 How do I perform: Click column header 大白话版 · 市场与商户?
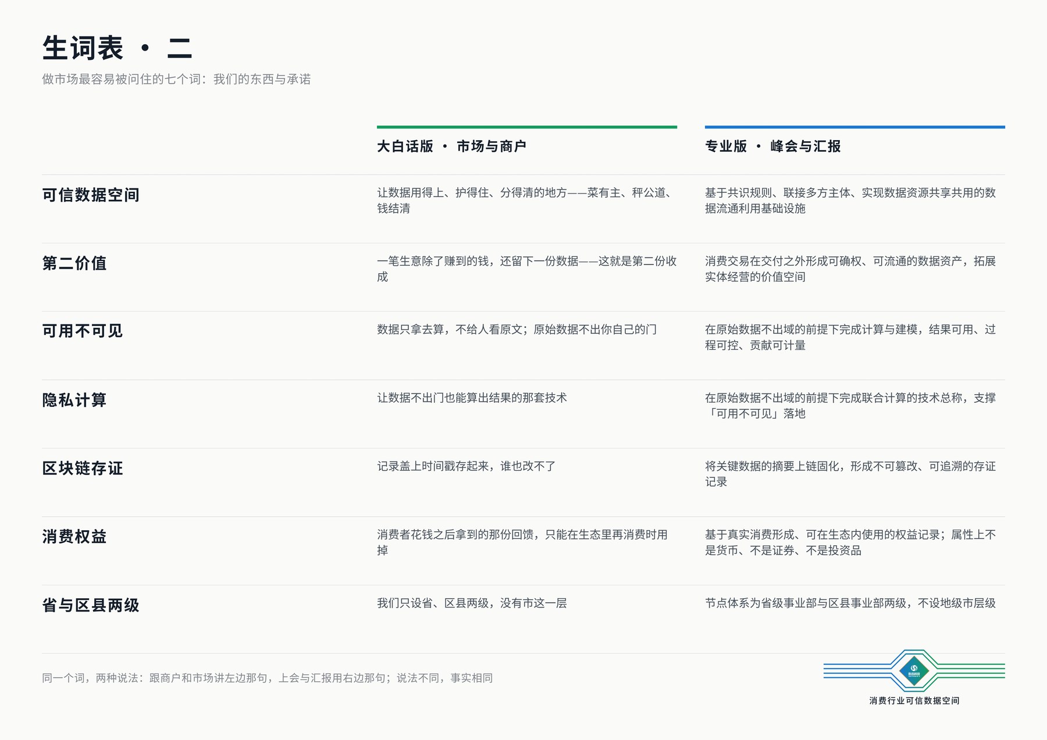(451, 146)
